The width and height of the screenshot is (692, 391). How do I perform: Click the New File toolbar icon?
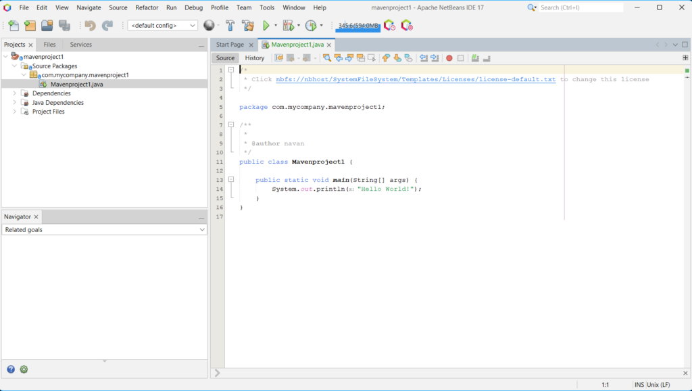click(14, 26)
